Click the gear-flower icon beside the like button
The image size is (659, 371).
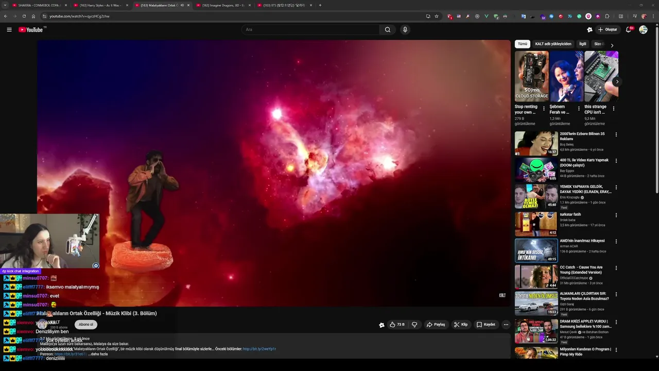click(x=381, y=325)
